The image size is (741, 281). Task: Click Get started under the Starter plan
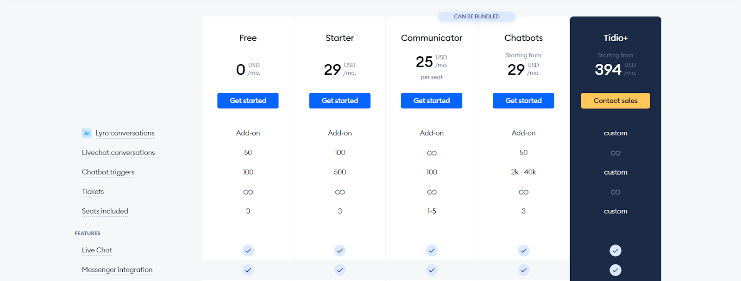(x=340, y=101)
